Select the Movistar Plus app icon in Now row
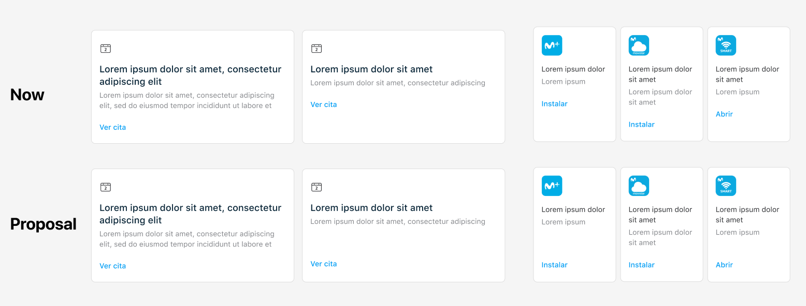This screenshot has height=306, width=806. pyautogui.click(x=552, y=45)
